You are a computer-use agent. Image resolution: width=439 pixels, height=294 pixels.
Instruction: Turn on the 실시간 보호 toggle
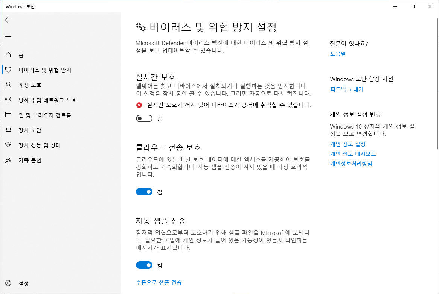pos(144,118)
